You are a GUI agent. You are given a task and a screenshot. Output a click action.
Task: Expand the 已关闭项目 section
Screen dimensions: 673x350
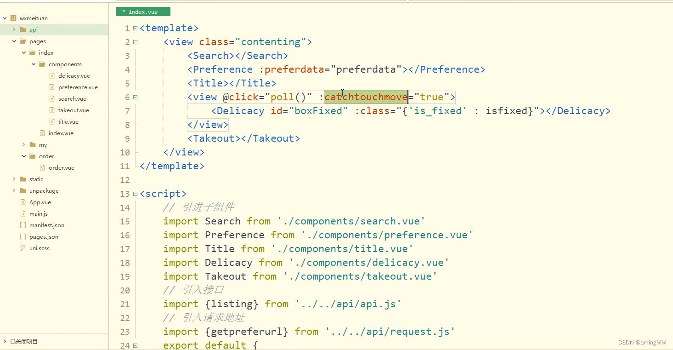point(5,341)
